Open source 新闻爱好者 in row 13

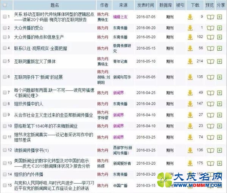point(122,163)
